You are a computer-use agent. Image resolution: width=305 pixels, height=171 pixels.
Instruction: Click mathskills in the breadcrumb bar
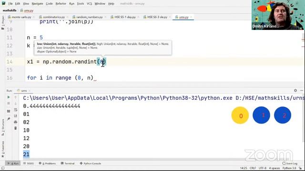pyautogui.click(x=10, y=10)
